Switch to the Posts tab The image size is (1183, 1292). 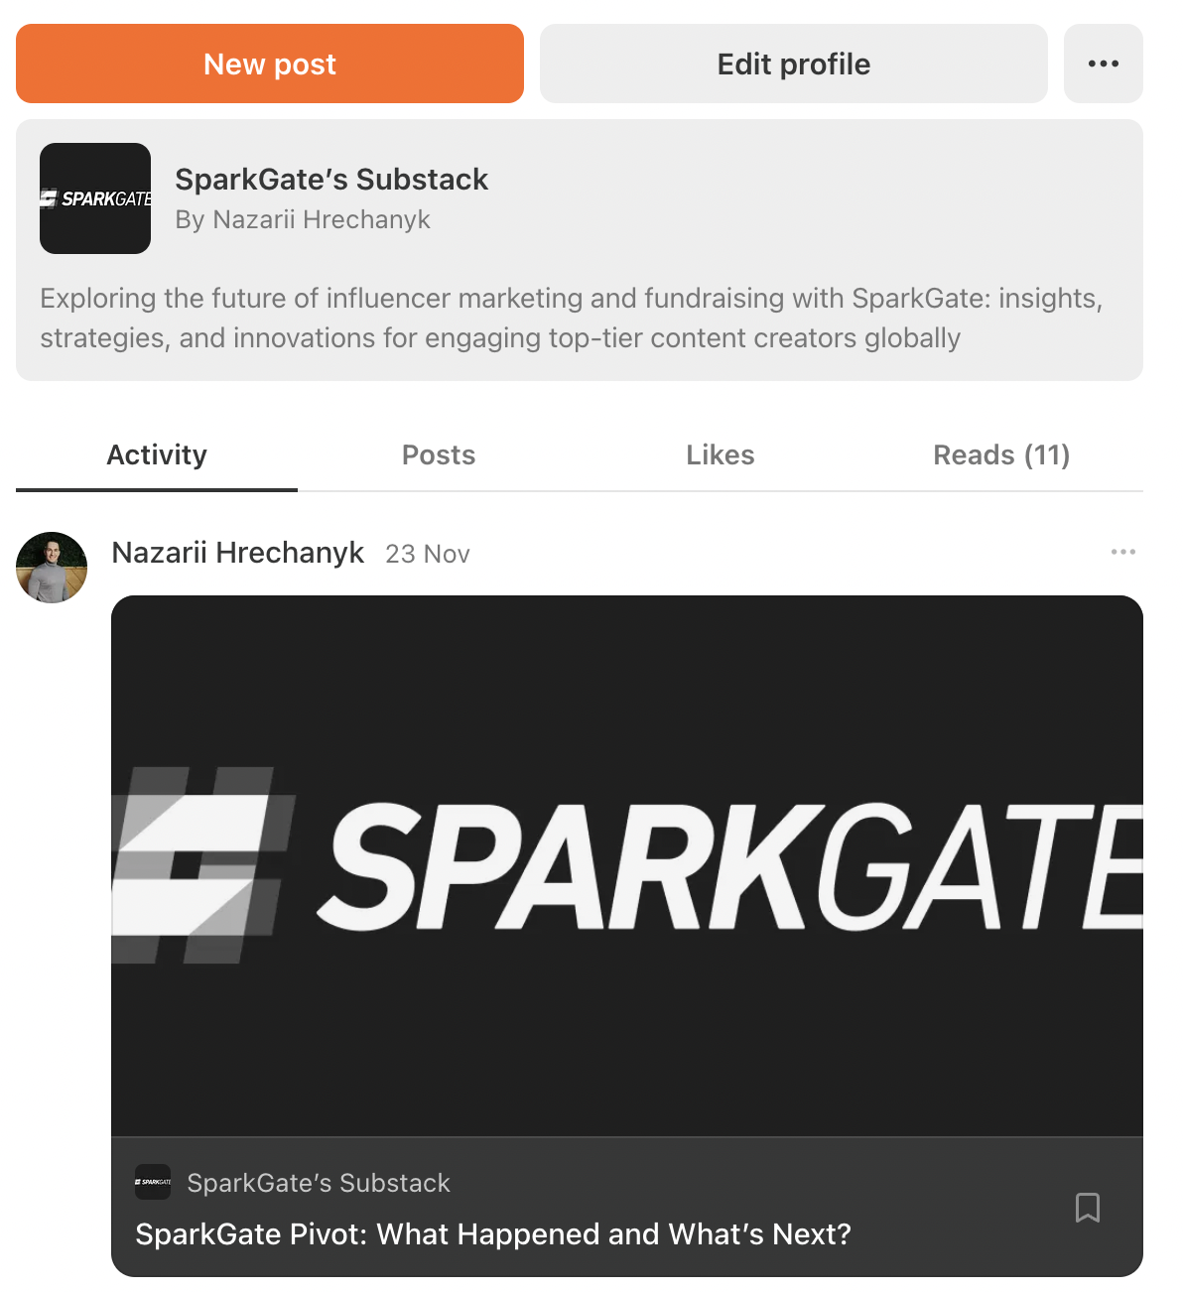(x=439, y=454)
